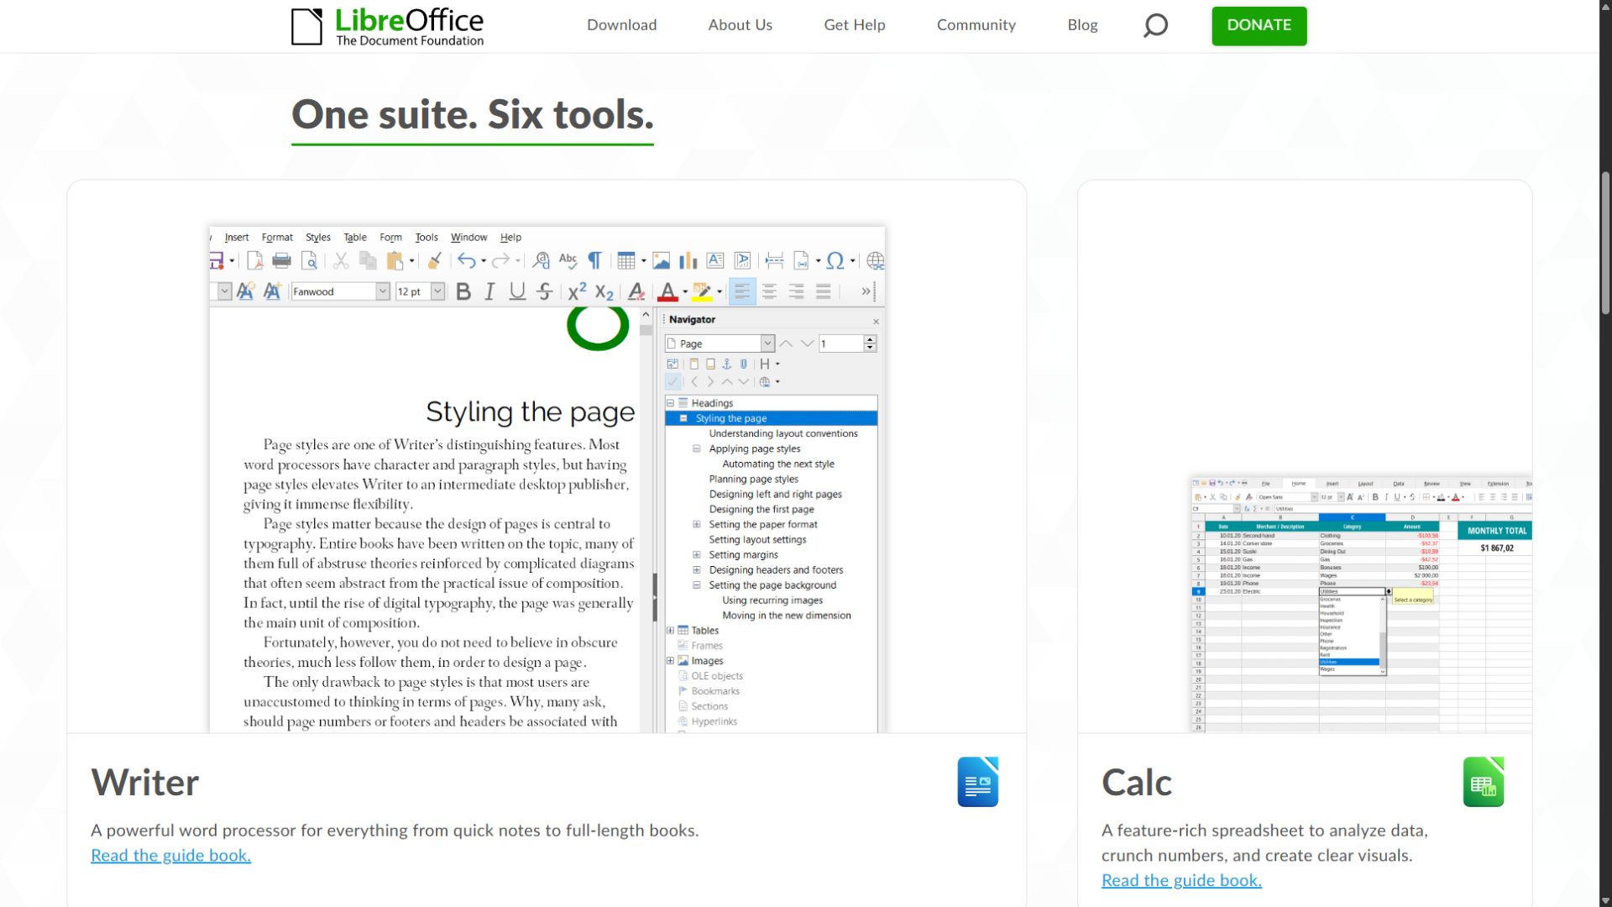Expand the Setting margins node
Screen dimensions: 1612x907
click(x=696, y=554)
